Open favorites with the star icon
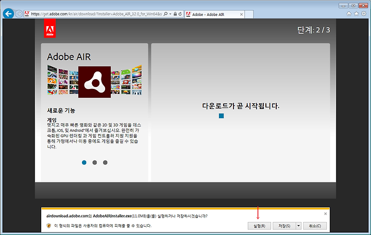Screen dimensions: 371x235 [357, 14]
